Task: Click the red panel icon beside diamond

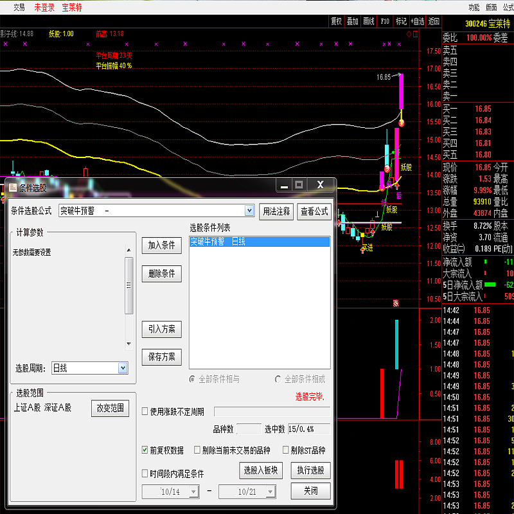Action: point(415,33)
